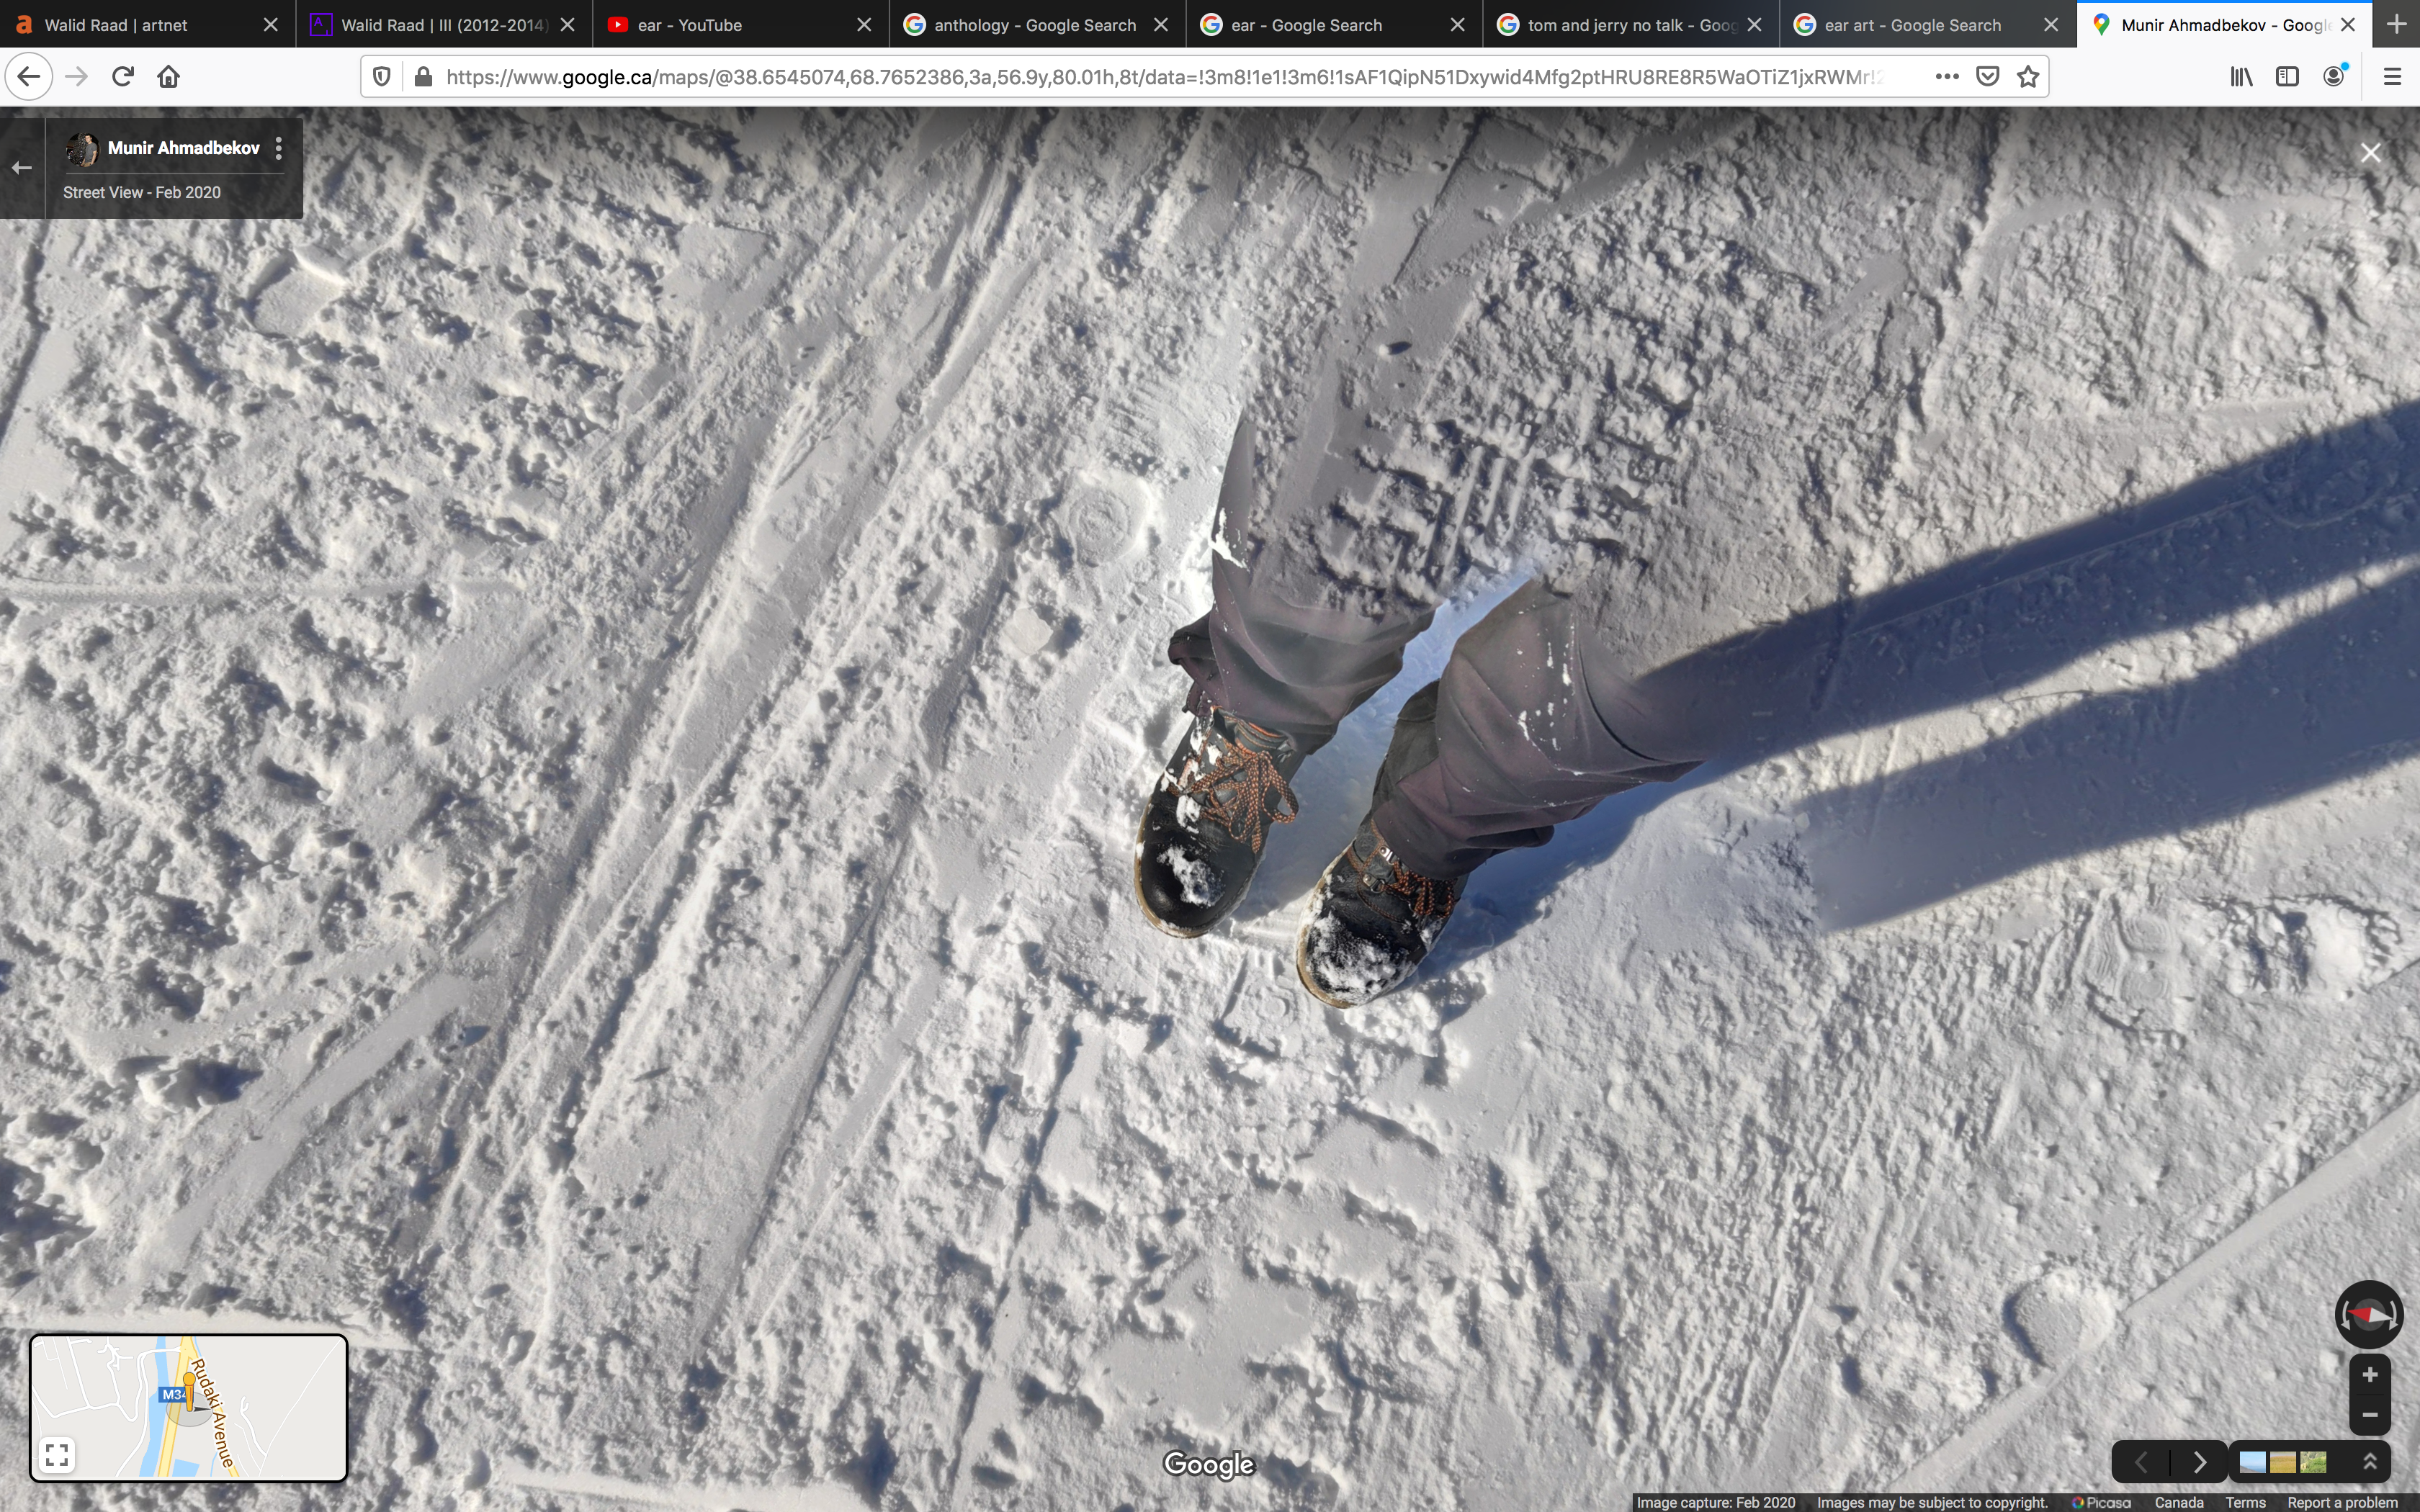Open page actions three-dot menu in URL bar
The width and height of the screenshot is (2420, 1512).
[1946, 77]
